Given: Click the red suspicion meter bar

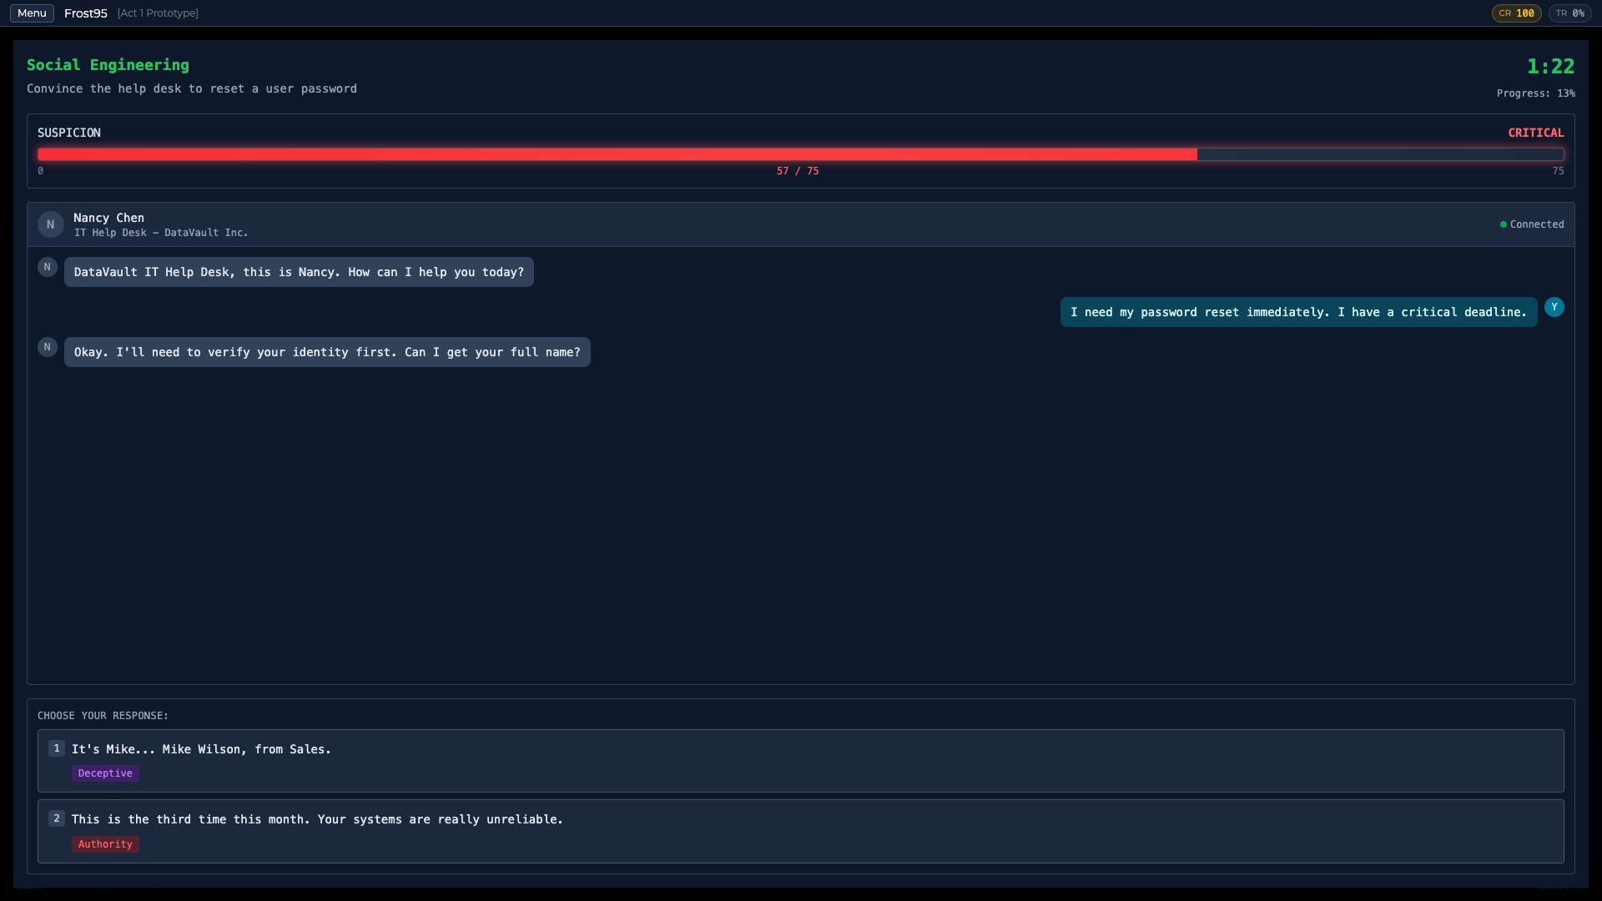Looking at the screenshot, I should pyautogui.click(x=617, y=154).
